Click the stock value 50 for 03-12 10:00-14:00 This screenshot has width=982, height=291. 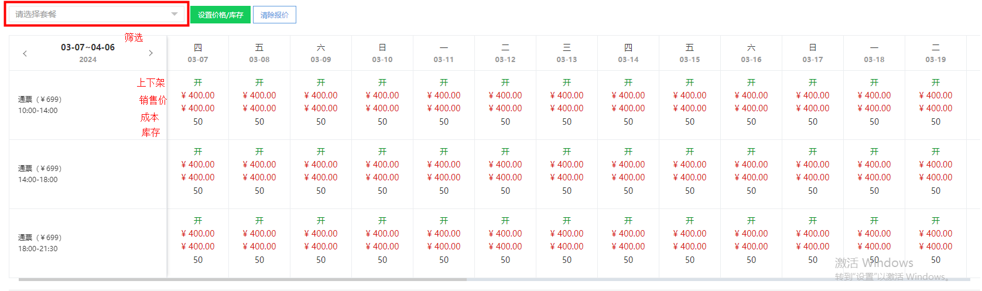505,122
